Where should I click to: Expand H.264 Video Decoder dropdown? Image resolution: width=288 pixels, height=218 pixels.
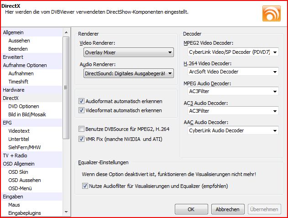(233, 72)
